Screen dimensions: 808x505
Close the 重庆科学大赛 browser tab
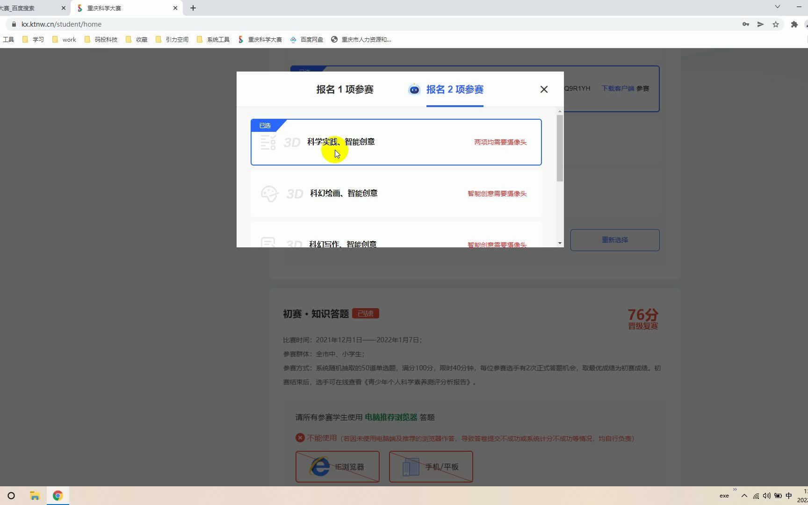pos(175,8)
